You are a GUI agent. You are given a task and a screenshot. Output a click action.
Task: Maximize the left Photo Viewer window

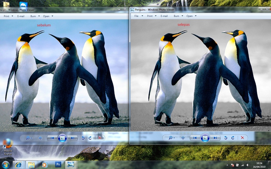click(x=125, y=9)
